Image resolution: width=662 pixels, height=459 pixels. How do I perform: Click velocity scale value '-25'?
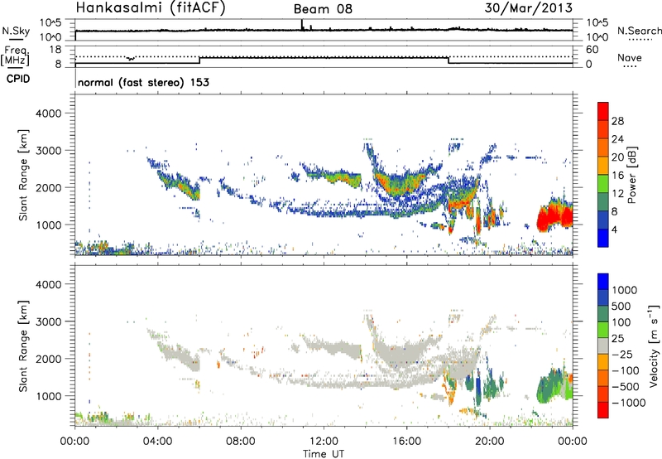(x=621, y=355)
